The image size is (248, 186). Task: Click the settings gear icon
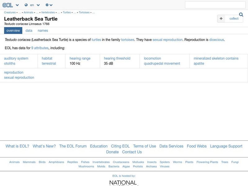pos(47,5)
